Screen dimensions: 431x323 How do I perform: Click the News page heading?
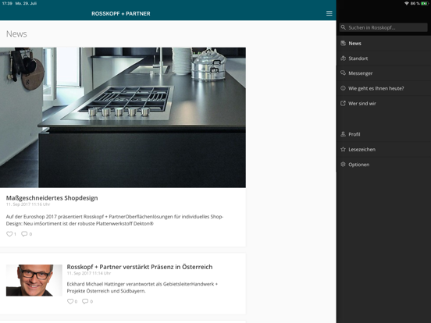(16, 34)
